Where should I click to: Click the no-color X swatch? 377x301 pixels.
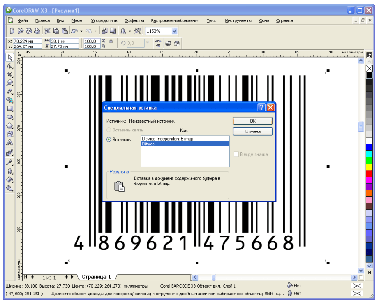click(369, 69)
